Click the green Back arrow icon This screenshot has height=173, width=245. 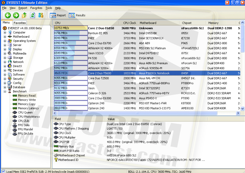[8, 15]
